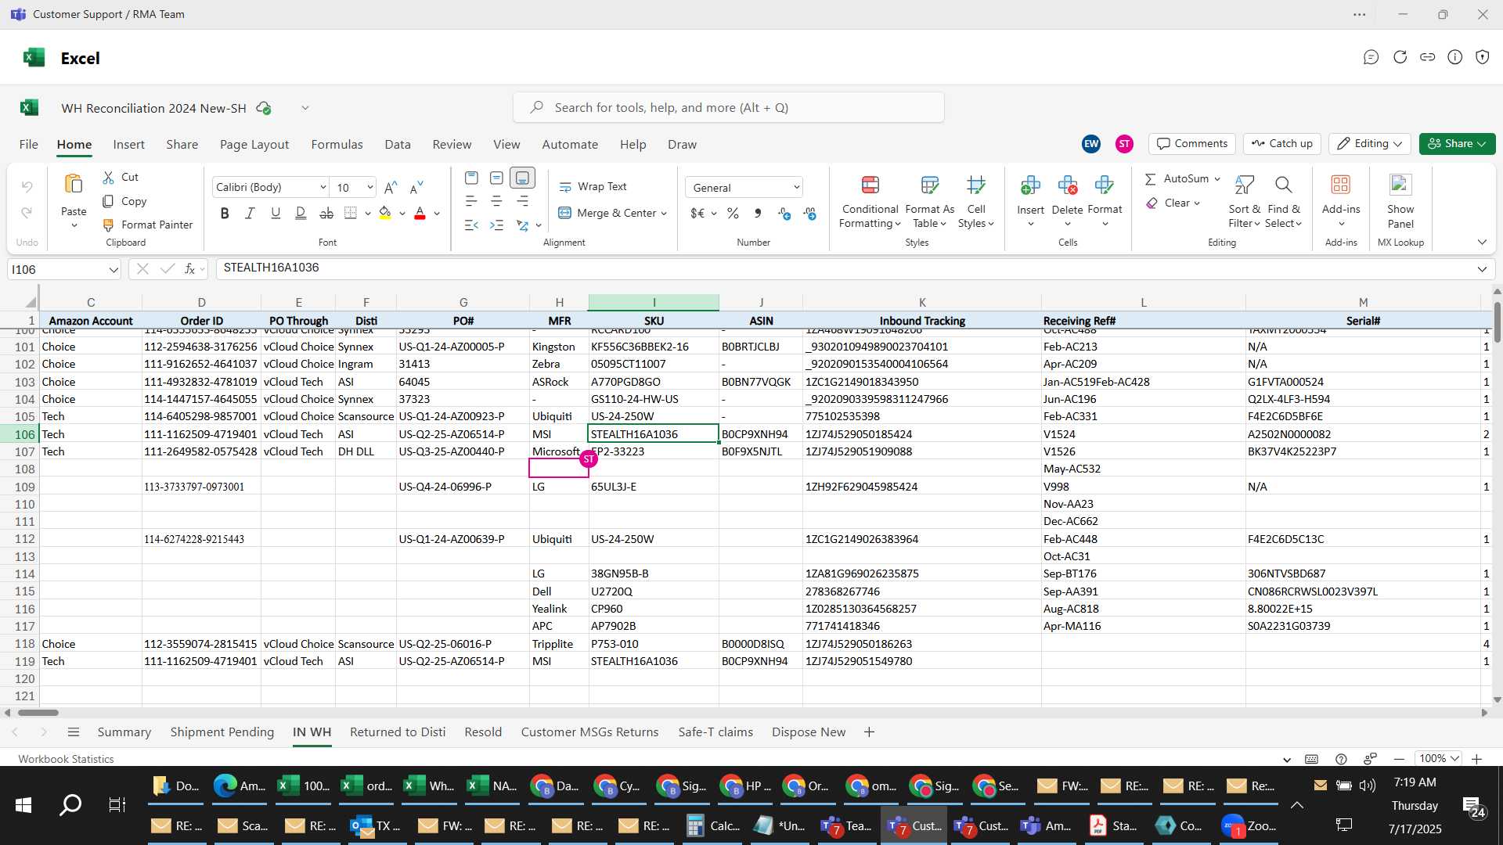Screen dimensions: 1503x845
Task: Click the Strikethrough icon
Action: [x=326, y=213]
